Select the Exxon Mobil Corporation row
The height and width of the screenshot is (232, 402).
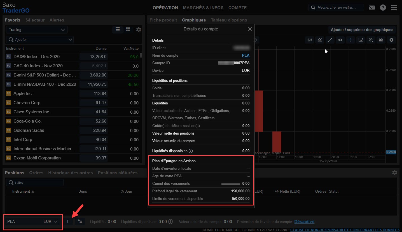click(73, 158)
